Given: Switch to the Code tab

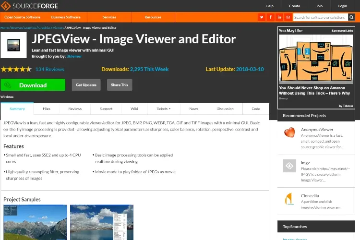Looking at the screenshot, I should (256, 108).
